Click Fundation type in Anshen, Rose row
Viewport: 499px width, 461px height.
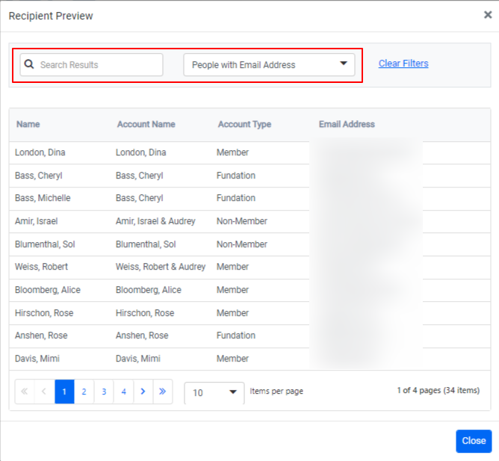point(236,335)
